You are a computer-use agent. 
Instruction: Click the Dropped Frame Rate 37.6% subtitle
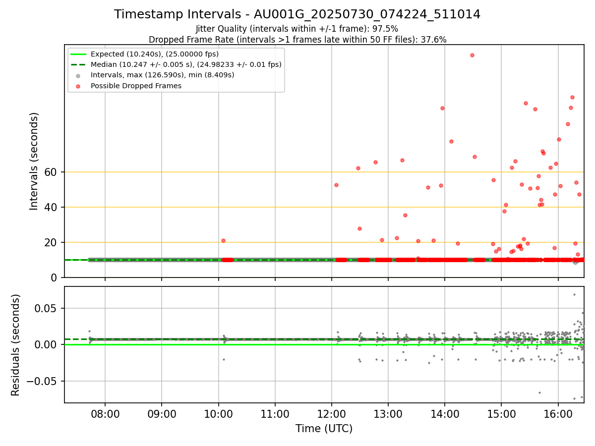pyautogui.click(x=297, y=40)
